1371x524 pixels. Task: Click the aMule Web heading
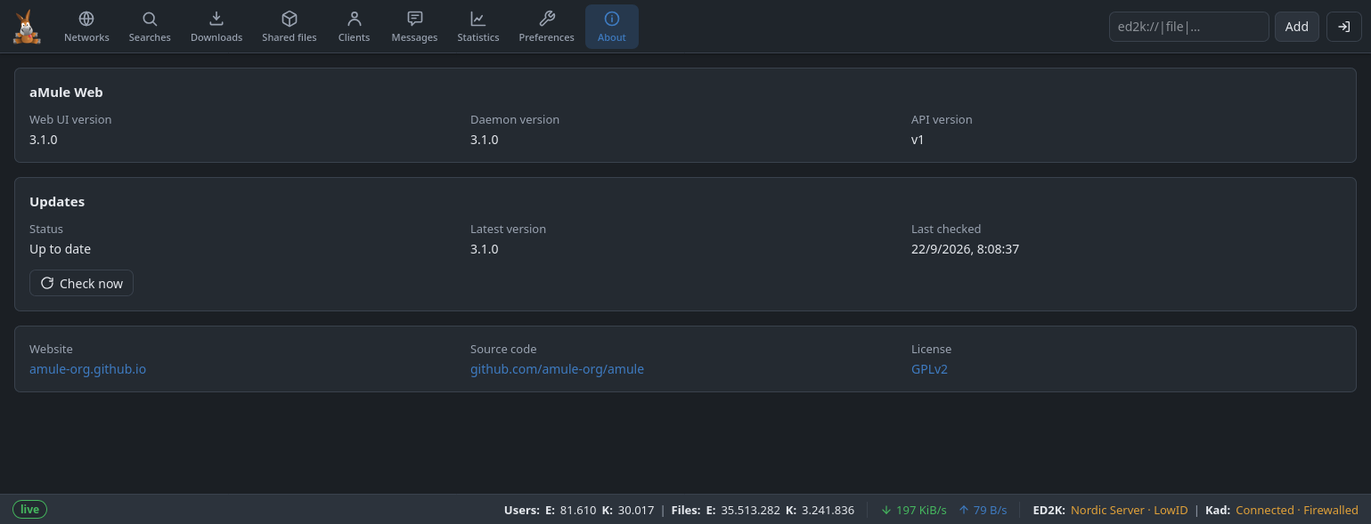click(x=66, y=92)
